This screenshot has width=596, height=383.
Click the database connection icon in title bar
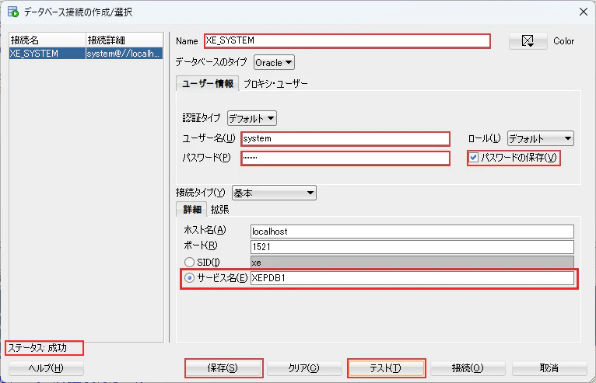13,12
